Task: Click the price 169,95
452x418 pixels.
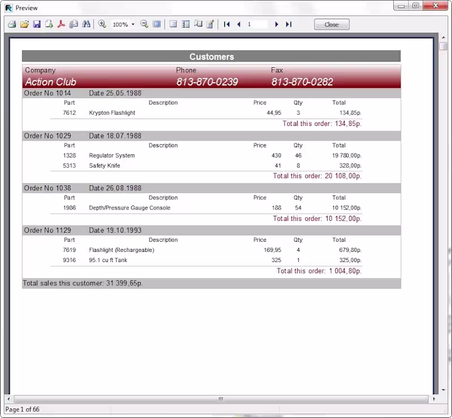Action: coord(272,250)
